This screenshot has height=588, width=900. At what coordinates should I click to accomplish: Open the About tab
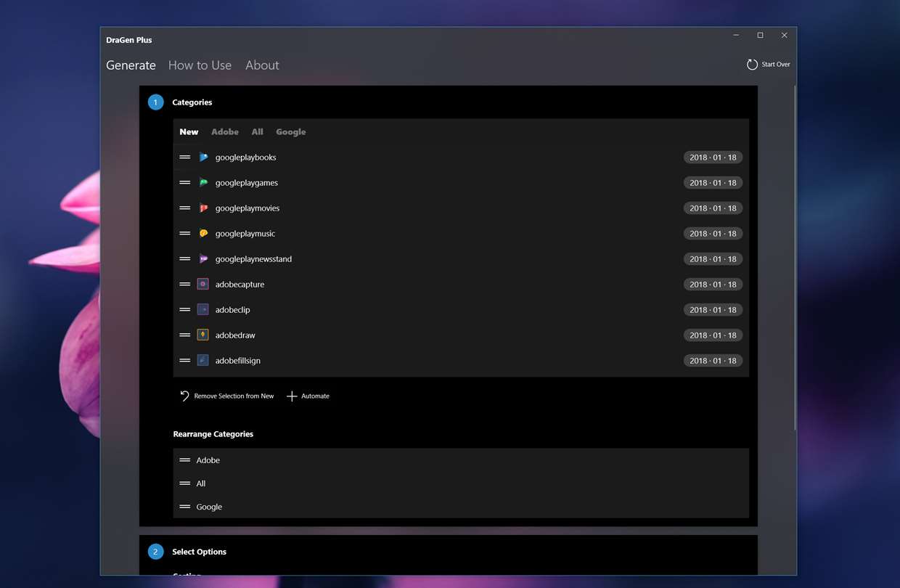(262, 65)
